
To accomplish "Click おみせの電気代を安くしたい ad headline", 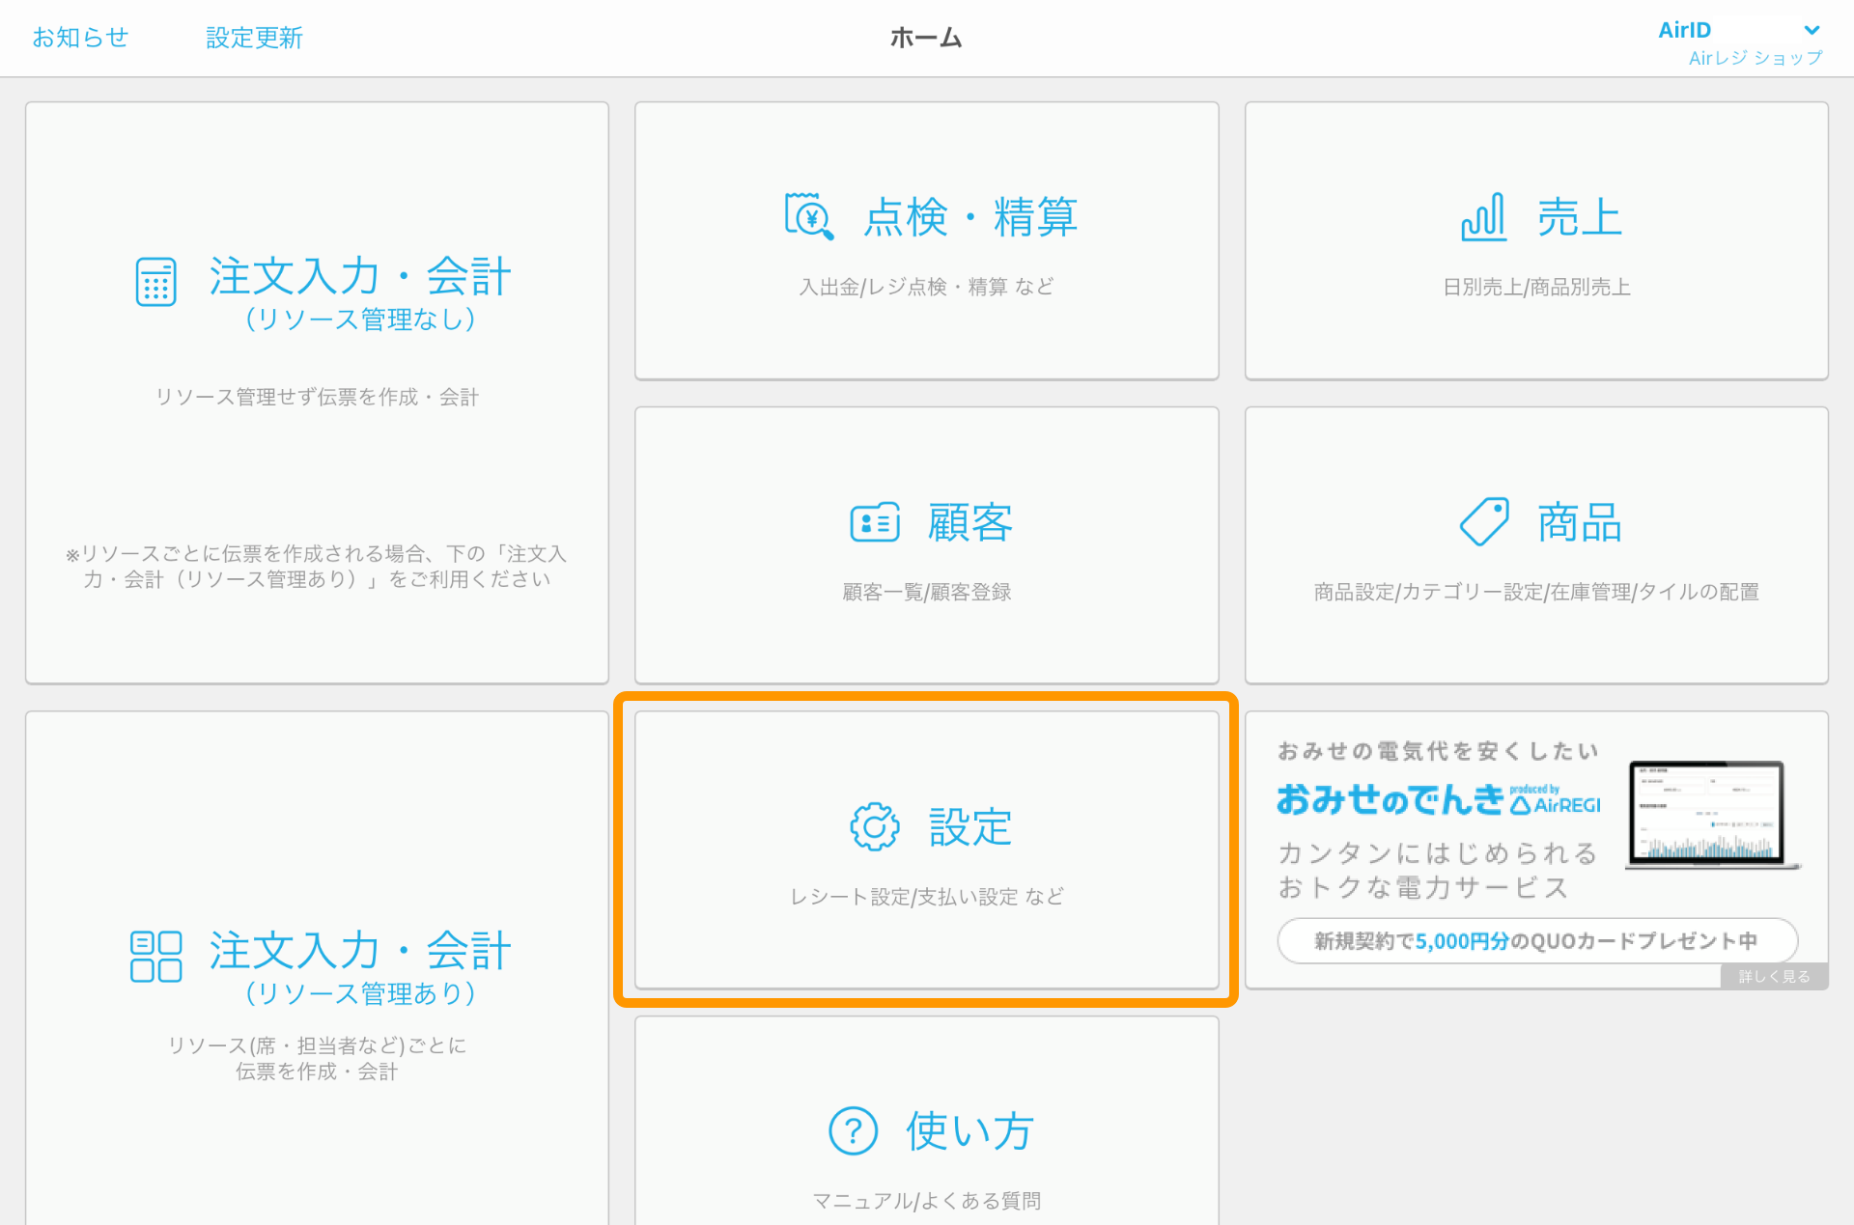I will click(x=1438, y=750).
